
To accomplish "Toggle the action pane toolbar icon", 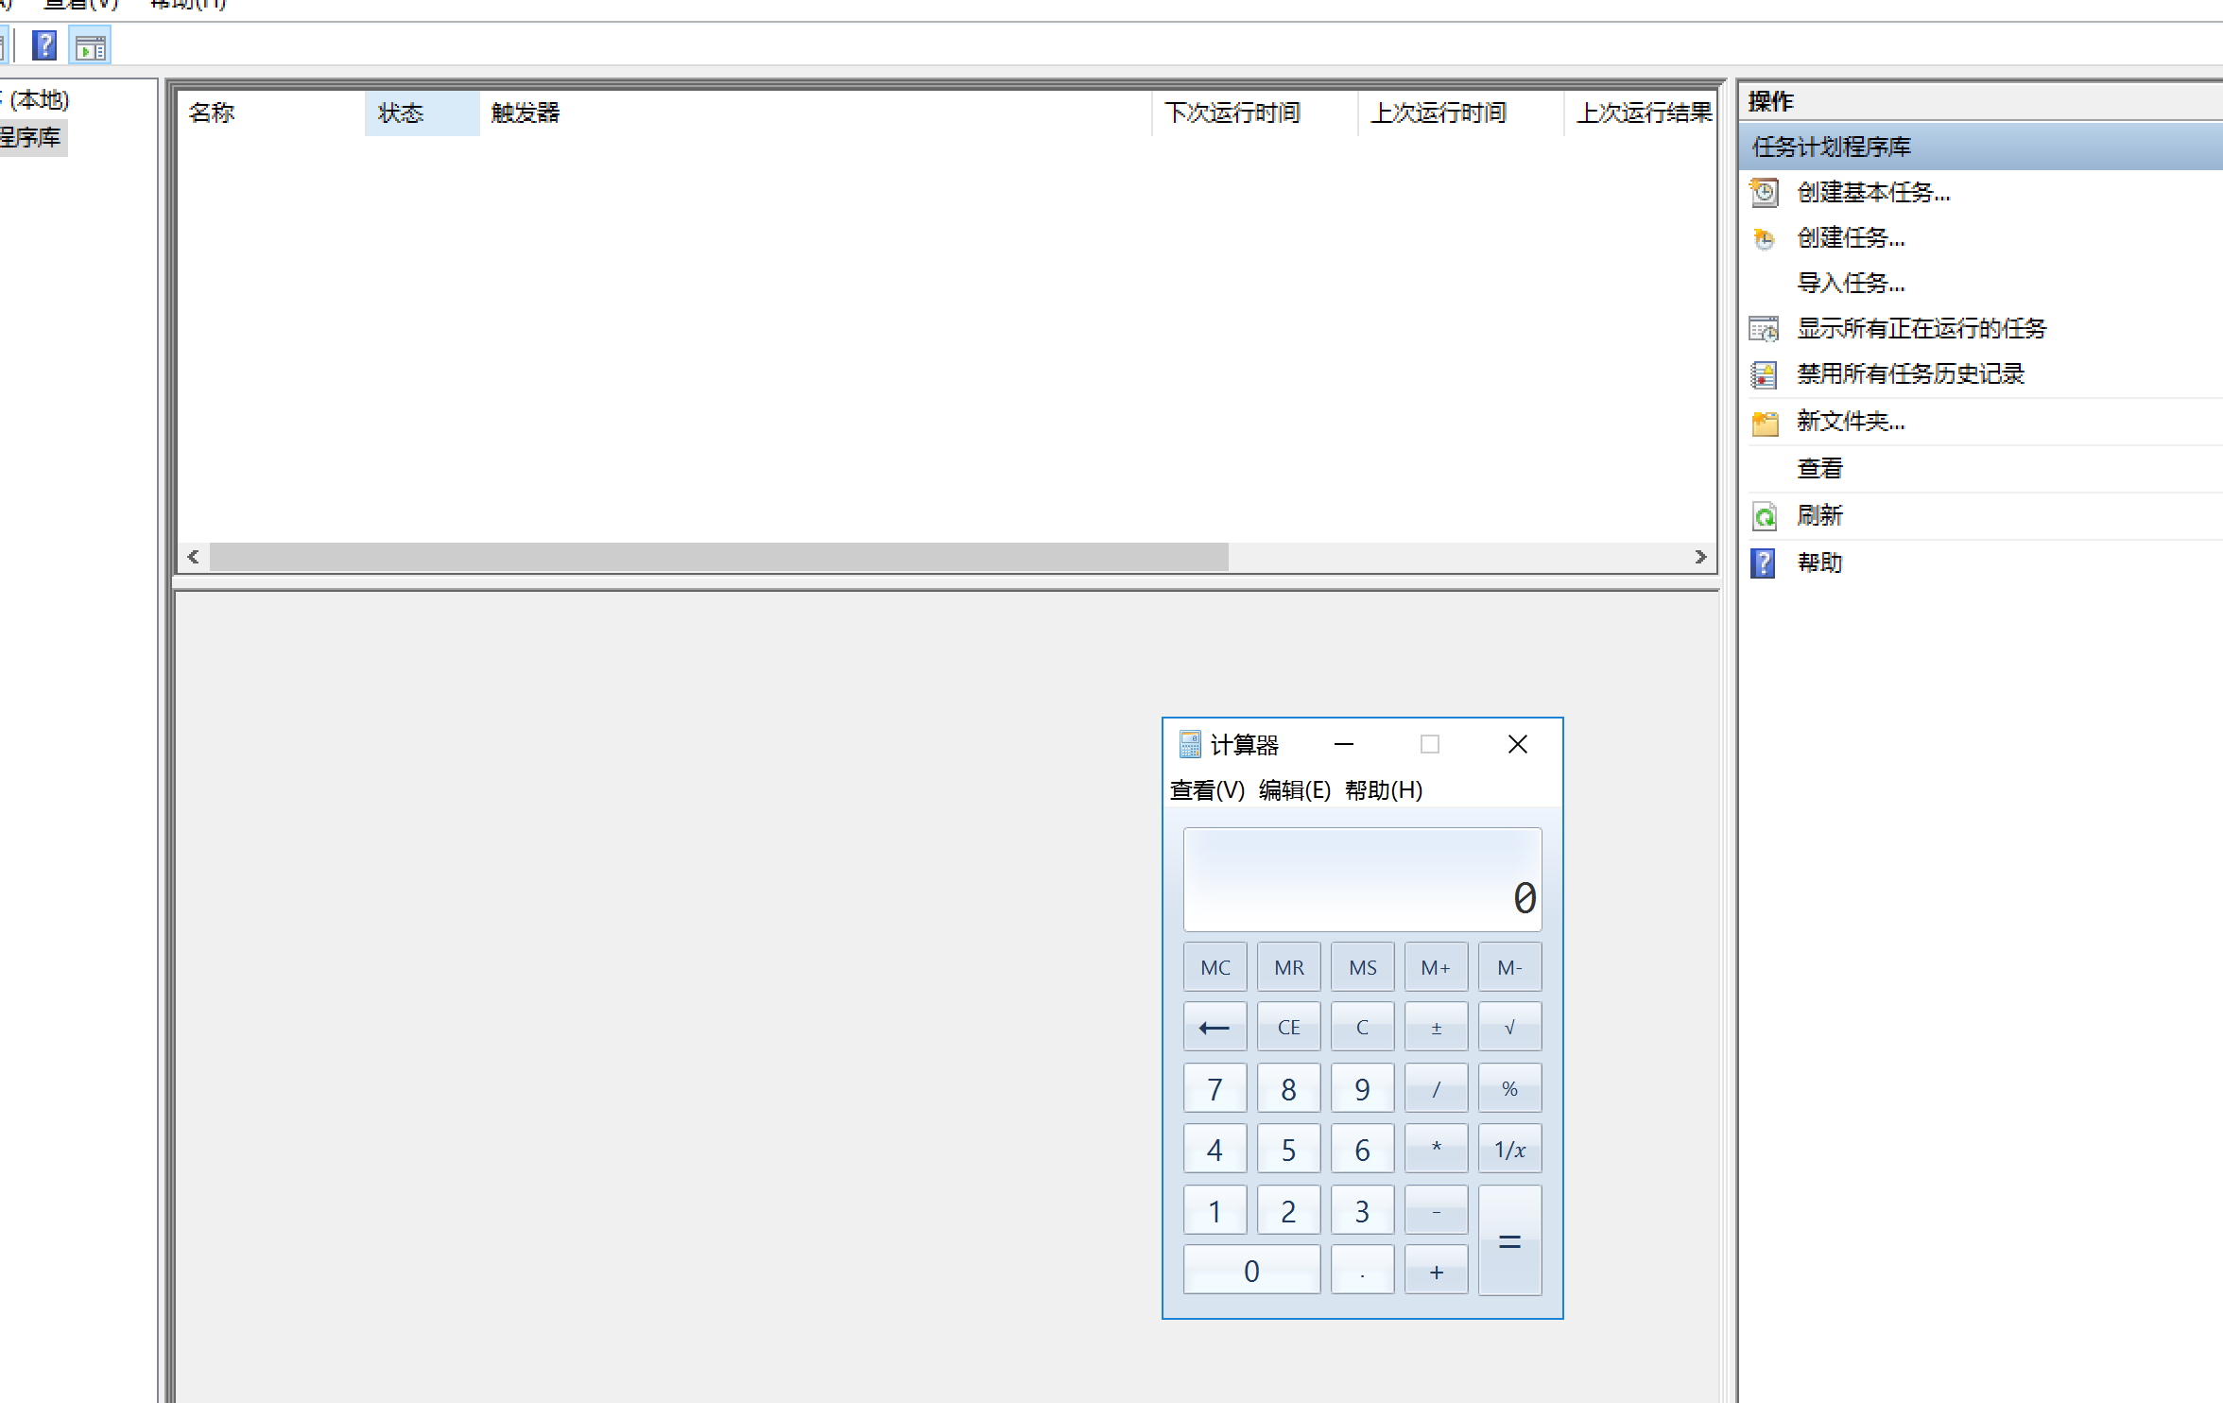I will tap(91, 45).
